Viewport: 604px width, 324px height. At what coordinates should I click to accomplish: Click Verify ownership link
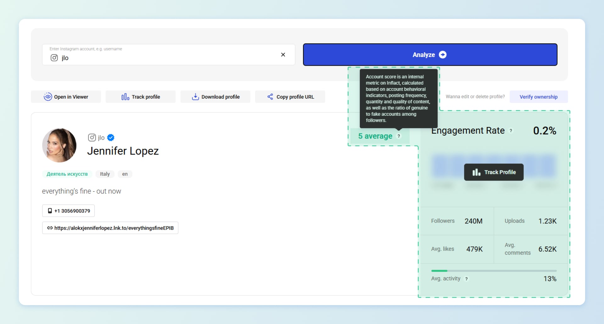pyautogui.click(x=539, y=97)
